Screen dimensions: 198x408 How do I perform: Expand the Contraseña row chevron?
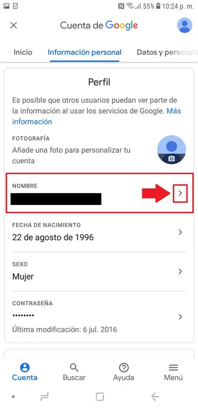pyautogui.click(x=181, y=317)
